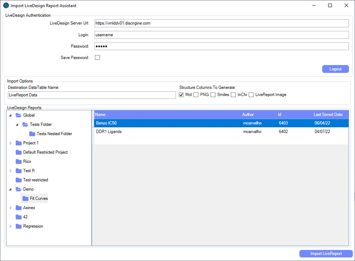The width and height of the screenshot is (355, 261).
Task: Select the Default Restricted Project label
Action: (45, 152)
